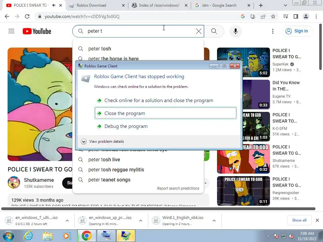Choose 'peter the horse is here' suggestion

138,58
